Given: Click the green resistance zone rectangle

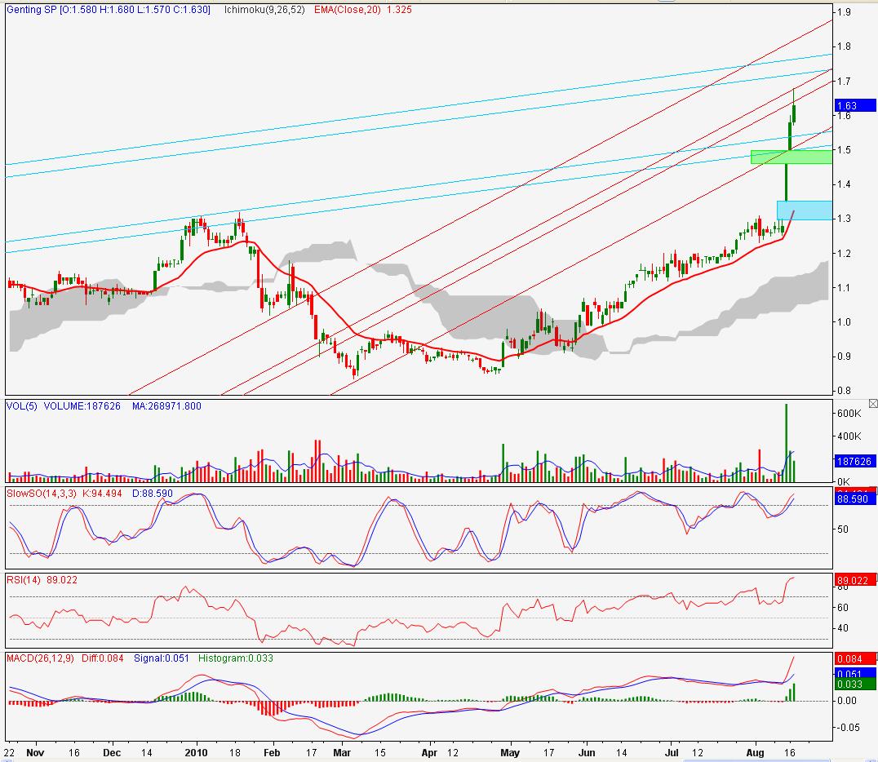Looking at the screenshot, I should pyautogui.click(x=790, y=157).
